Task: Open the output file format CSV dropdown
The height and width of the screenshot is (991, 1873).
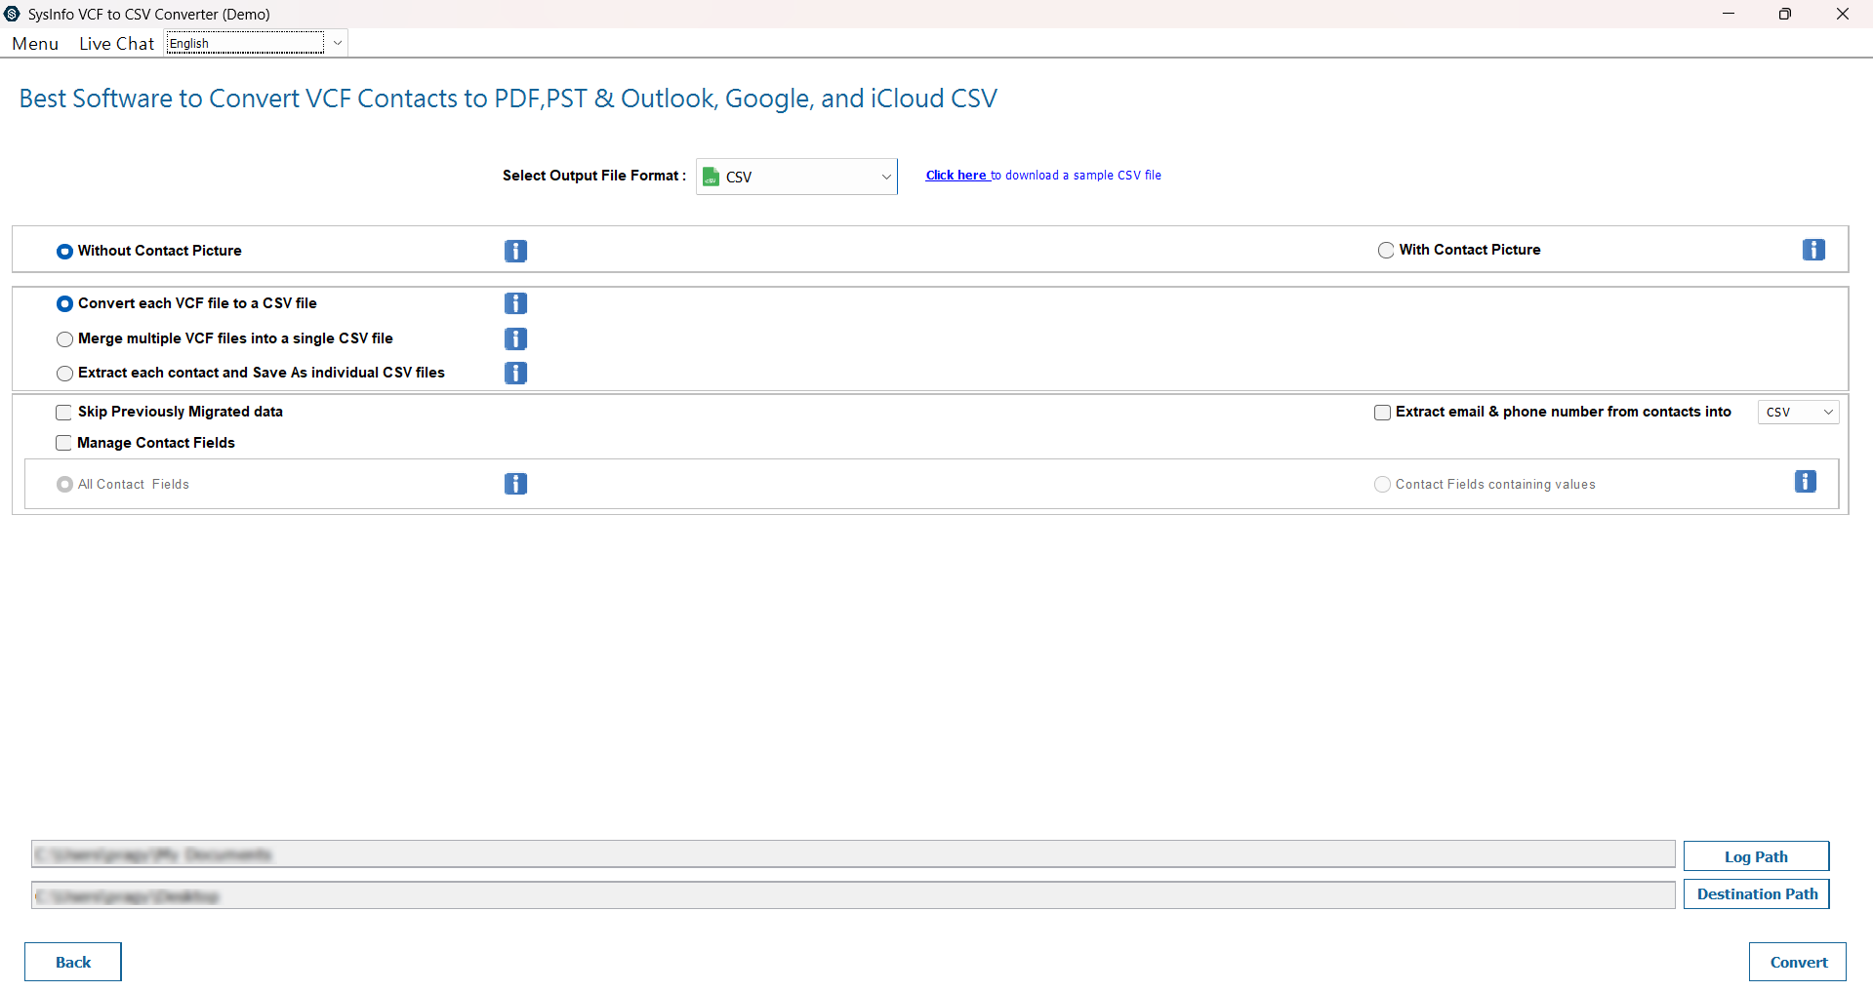Action: coord(796,177)
